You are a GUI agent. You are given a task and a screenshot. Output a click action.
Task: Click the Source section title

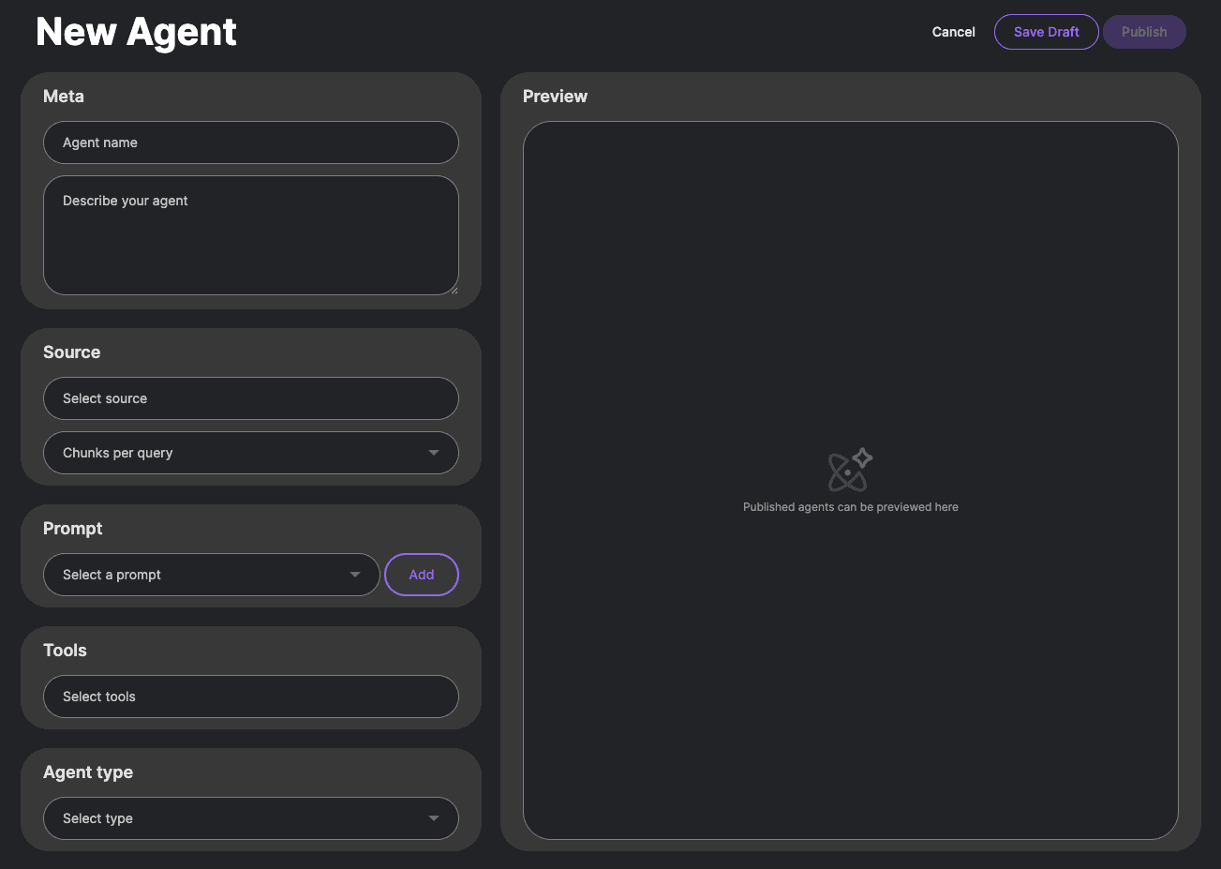point(71,352)
